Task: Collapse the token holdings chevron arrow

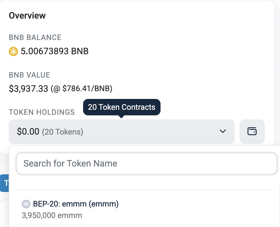Action: (223, 131)
